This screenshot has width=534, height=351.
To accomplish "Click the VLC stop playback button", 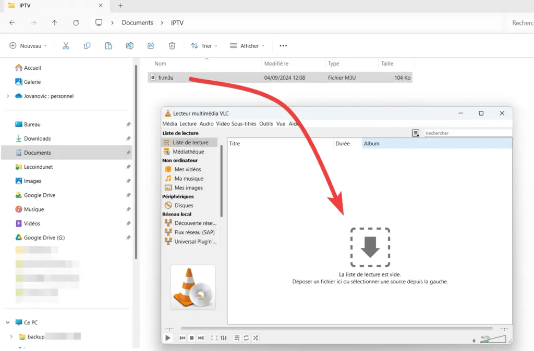I will coord(191,338).
